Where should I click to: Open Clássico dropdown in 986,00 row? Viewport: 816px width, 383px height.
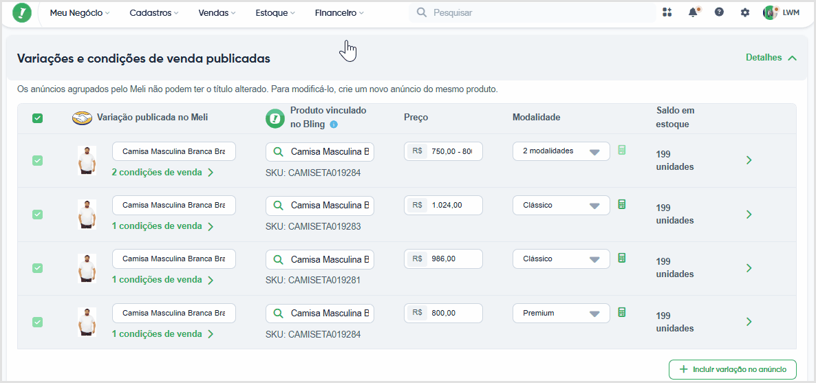(561, 259)
